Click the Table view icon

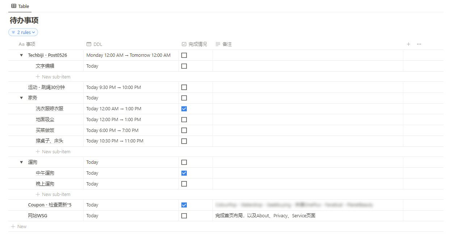coord(13,6)
